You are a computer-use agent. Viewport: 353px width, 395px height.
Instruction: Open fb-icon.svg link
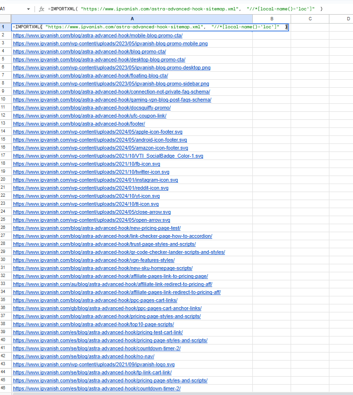coord(86,164)
